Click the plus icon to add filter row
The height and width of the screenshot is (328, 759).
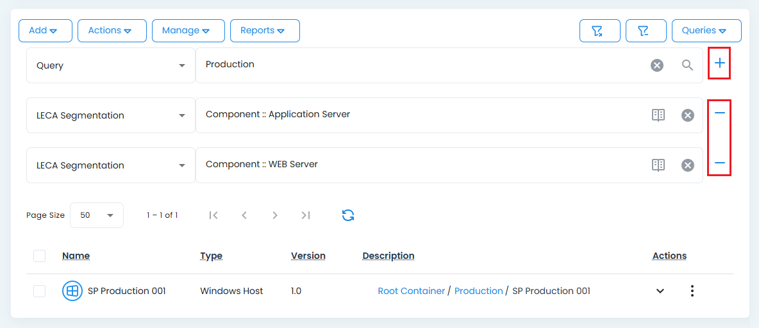719,63
